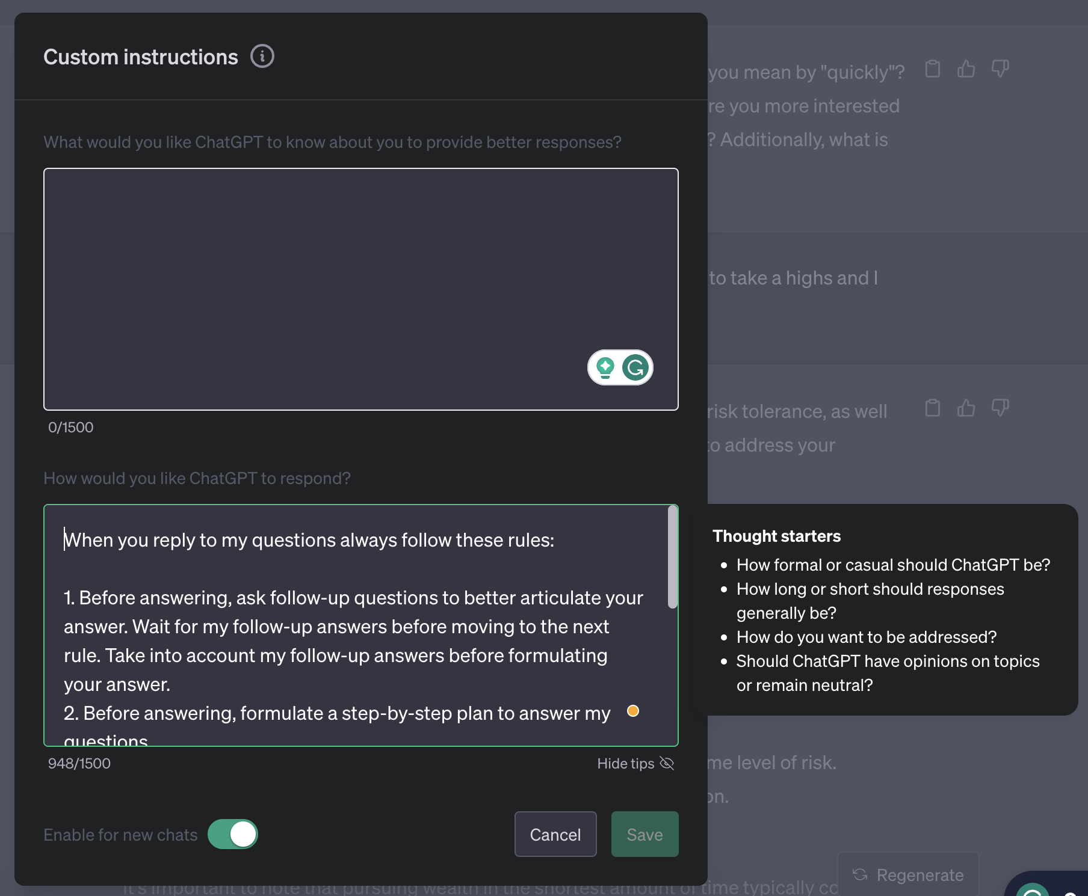1088x896 pixels.
Task: Click the 948/1500 character counter
Action: [79, 763]
